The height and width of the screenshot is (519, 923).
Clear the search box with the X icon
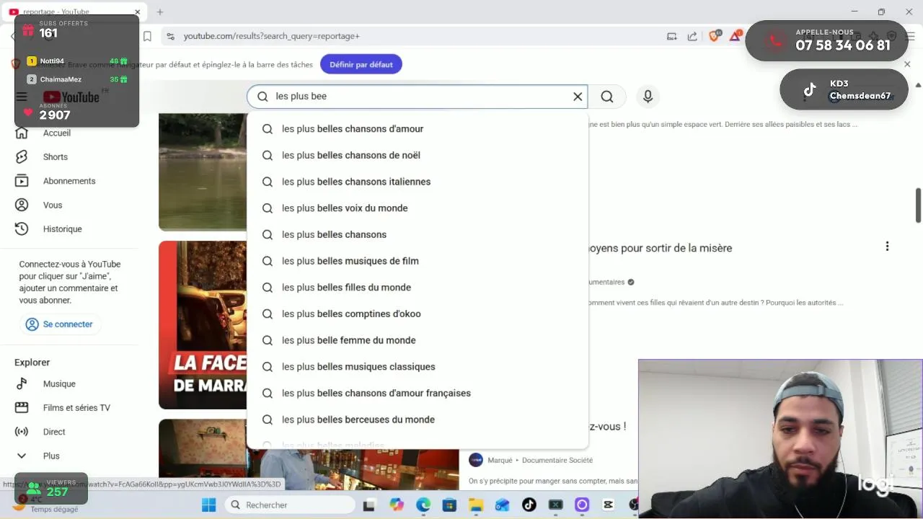click(578, 97)
